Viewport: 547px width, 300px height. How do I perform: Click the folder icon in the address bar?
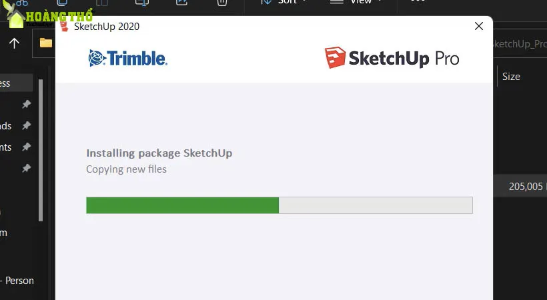tap(46, 43)
